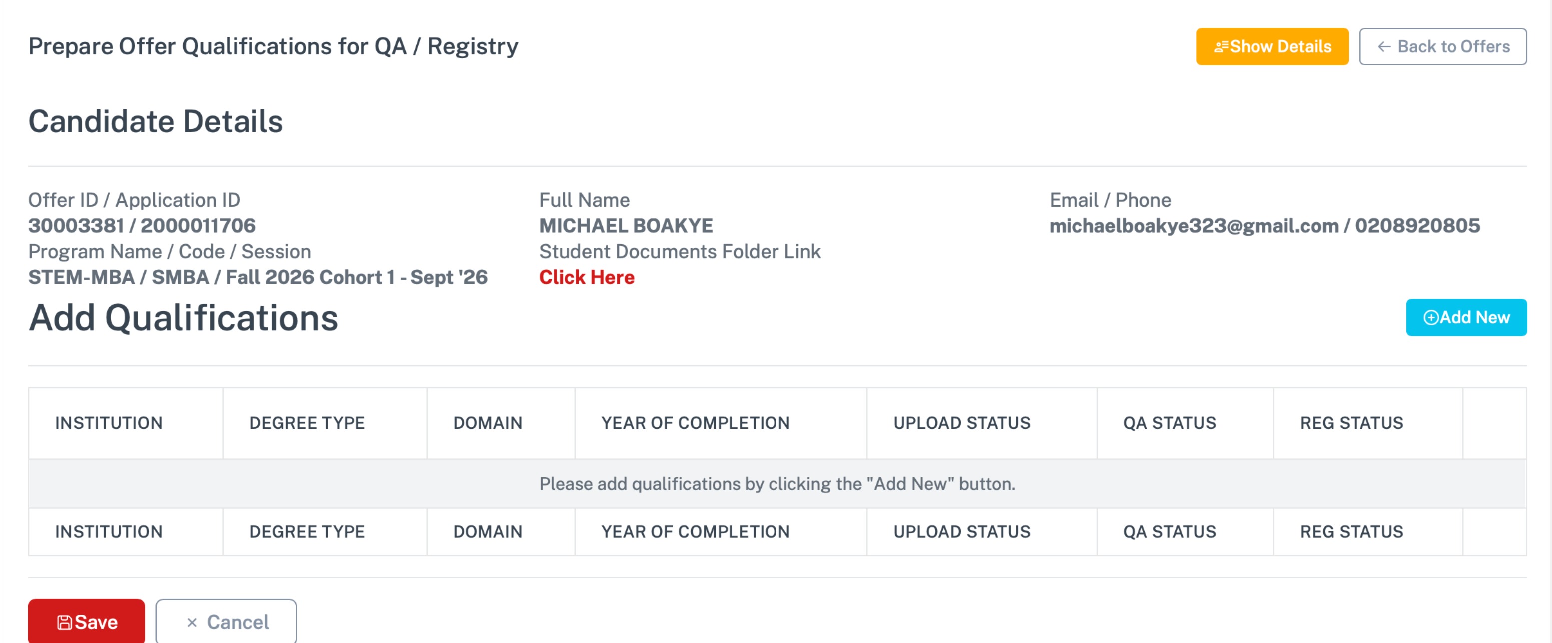Sort by the Degree Type column header
This screenshot has width=1552, height=643.
pos(307,423)
